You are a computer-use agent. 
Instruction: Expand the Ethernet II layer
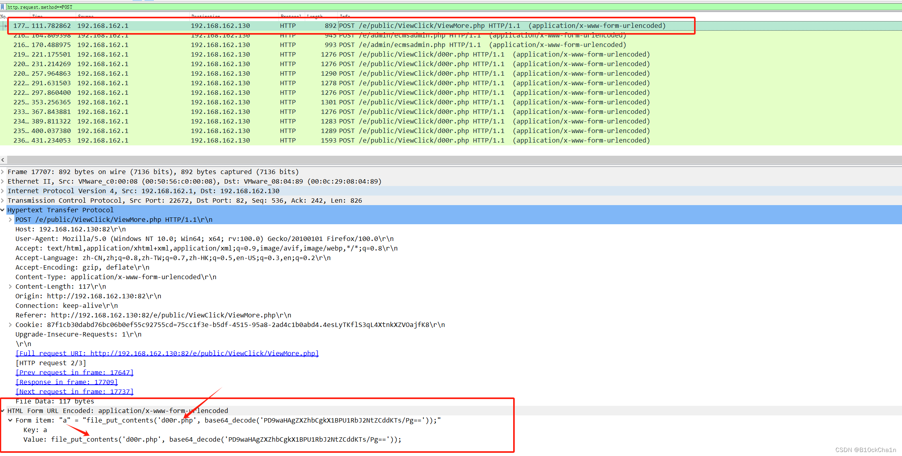(3, 182)
